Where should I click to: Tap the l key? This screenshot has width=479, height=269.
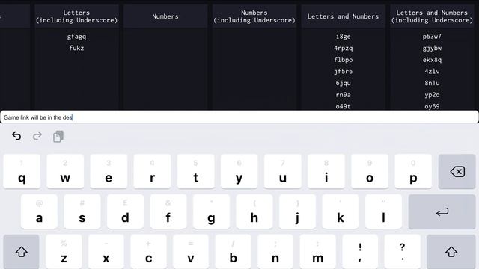383,211
